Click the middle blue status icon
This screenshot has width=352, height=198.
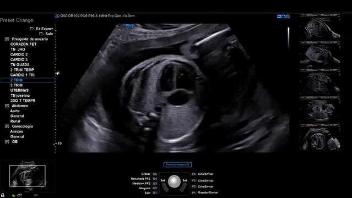283,16
